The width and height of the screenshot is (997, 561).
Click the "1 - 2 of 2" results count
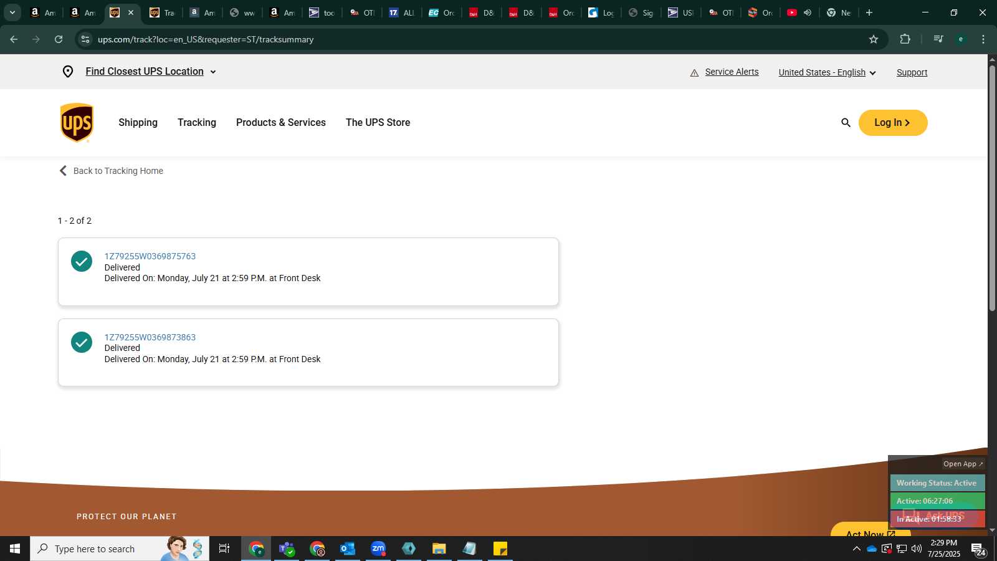pyautogui.click(x=75, y=221)
